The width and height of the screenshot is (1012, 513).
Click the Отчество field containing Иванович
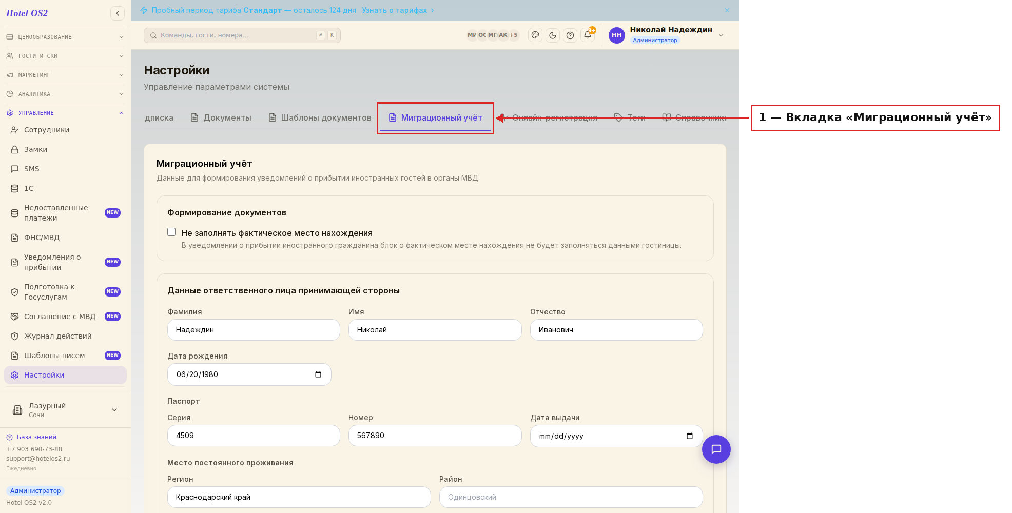(x=616, y=330)
